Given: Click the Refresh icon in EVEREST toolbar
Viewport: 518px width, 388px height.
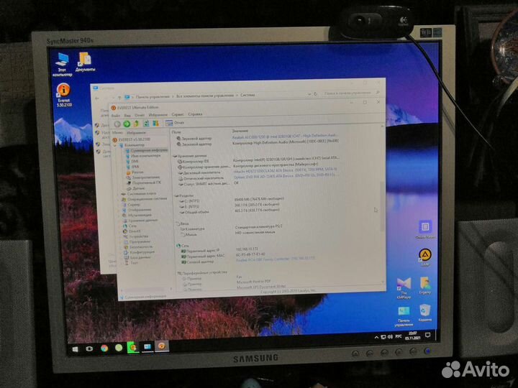Looking at the screenshot, I should click(146, 124).
